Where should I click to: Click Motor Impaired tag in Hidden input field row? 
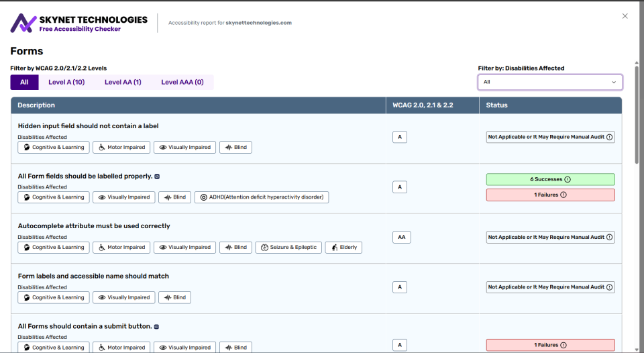click(121, 148)
